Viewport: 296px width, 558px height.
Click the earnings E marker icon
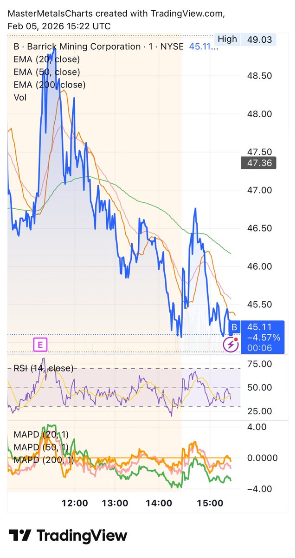pos(40,345)
